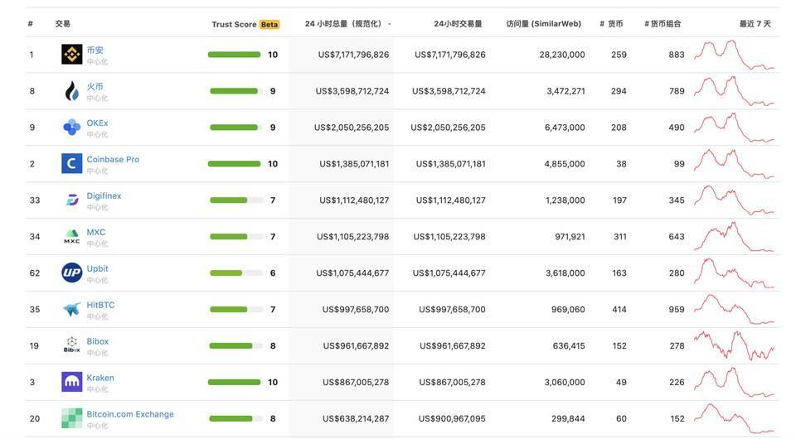
Task: Open the Kraken exchange link
Action: (100, 378)
